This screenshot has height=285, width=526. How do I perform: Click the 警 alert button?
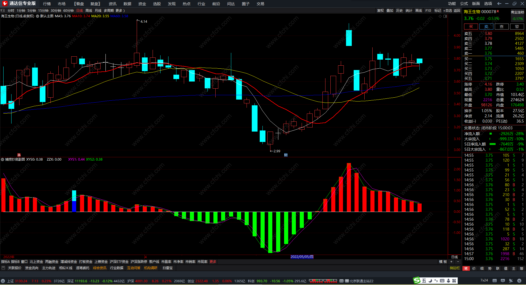click(517, 27)
